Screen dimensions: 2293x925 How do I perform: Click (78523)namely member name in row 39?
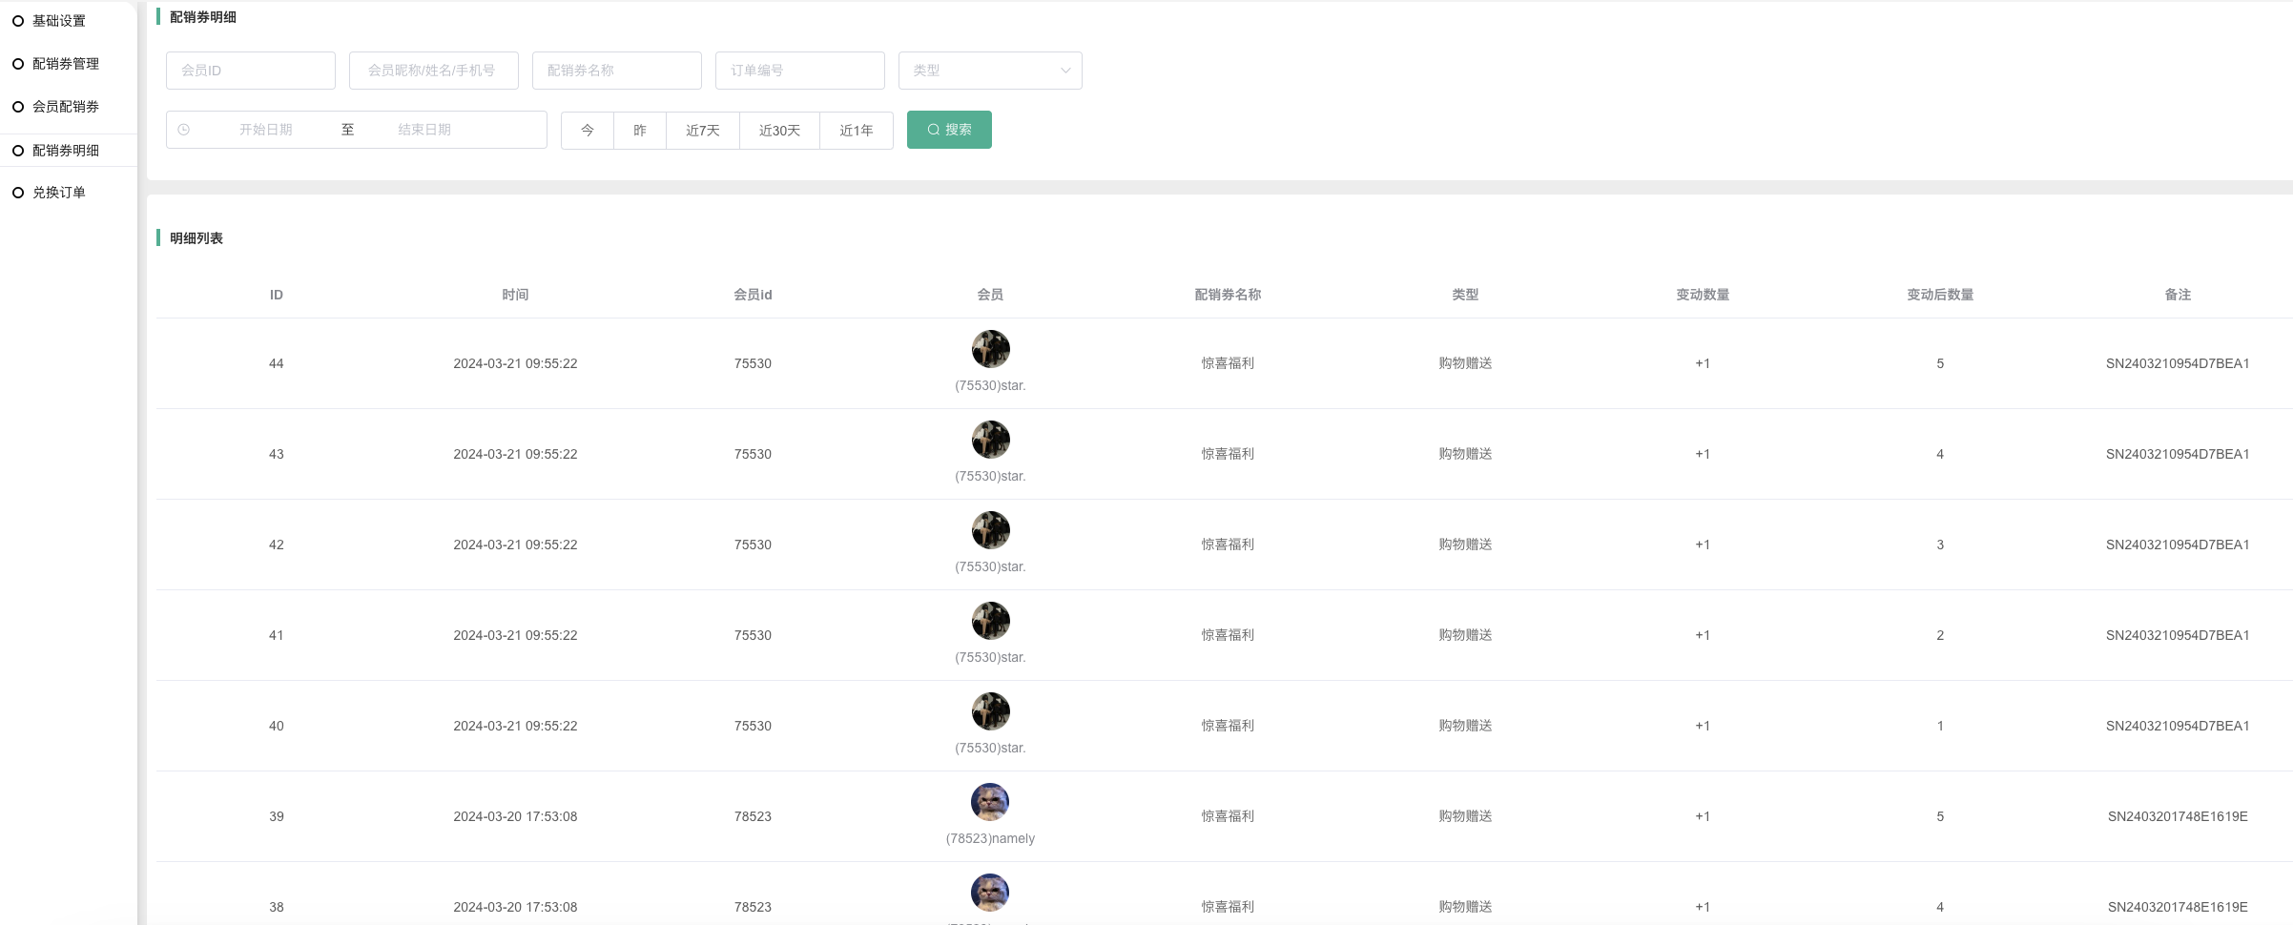990,839
